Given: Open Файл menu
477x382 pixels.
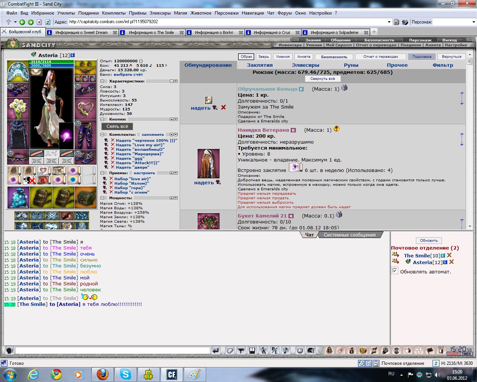Looking at the screenshot, I should (12, 13).
